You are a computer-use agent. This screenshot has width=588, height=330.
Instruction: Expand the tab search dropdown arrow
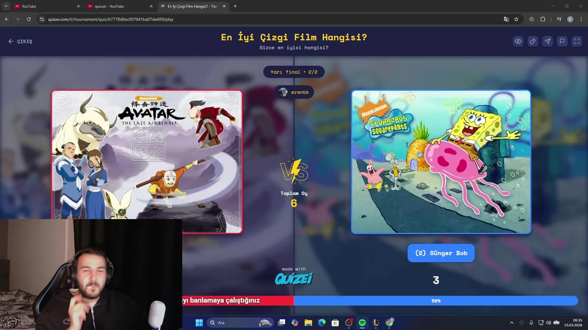click(x=6, y=6)
